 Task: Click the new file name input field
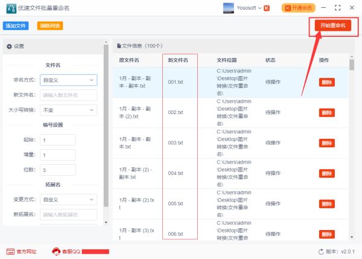[x=68, y=95]
